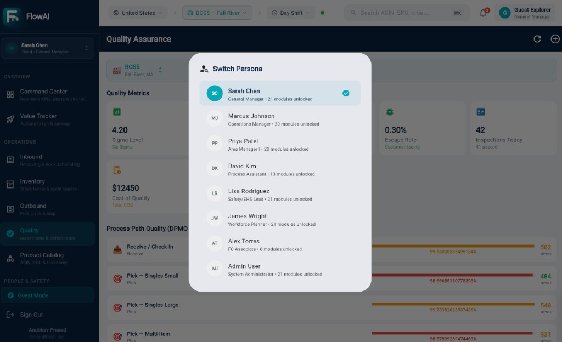Screen dimensions: 562x342
Task: Click the add plus icon in header
Action: coord(555,38)
